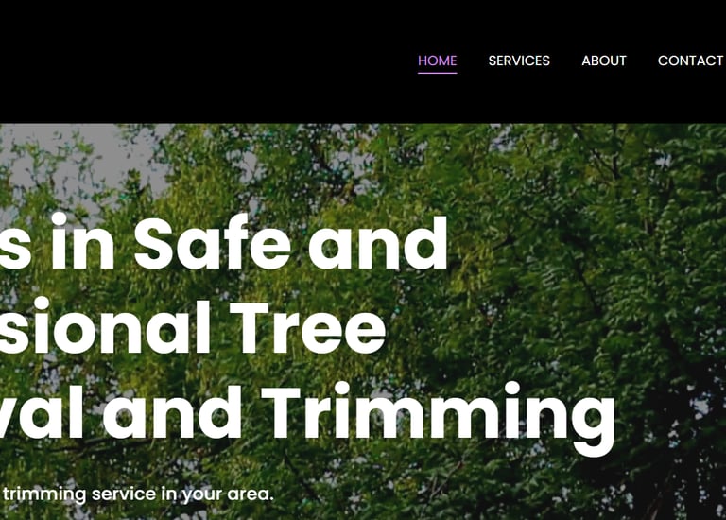Click the "val" fragment of the headline

pyautogui.click(x=42, y=411)
